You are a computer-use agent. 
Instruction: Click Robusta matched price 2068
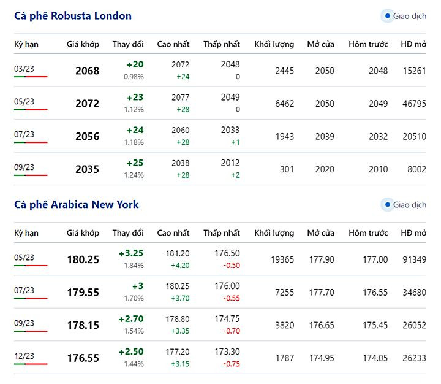tap(88, 71)
